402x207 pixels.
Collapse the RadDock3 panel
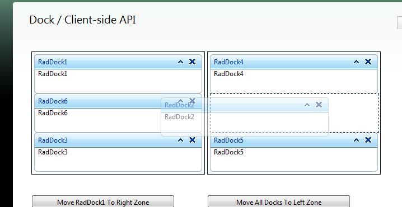tap(180, 140)
